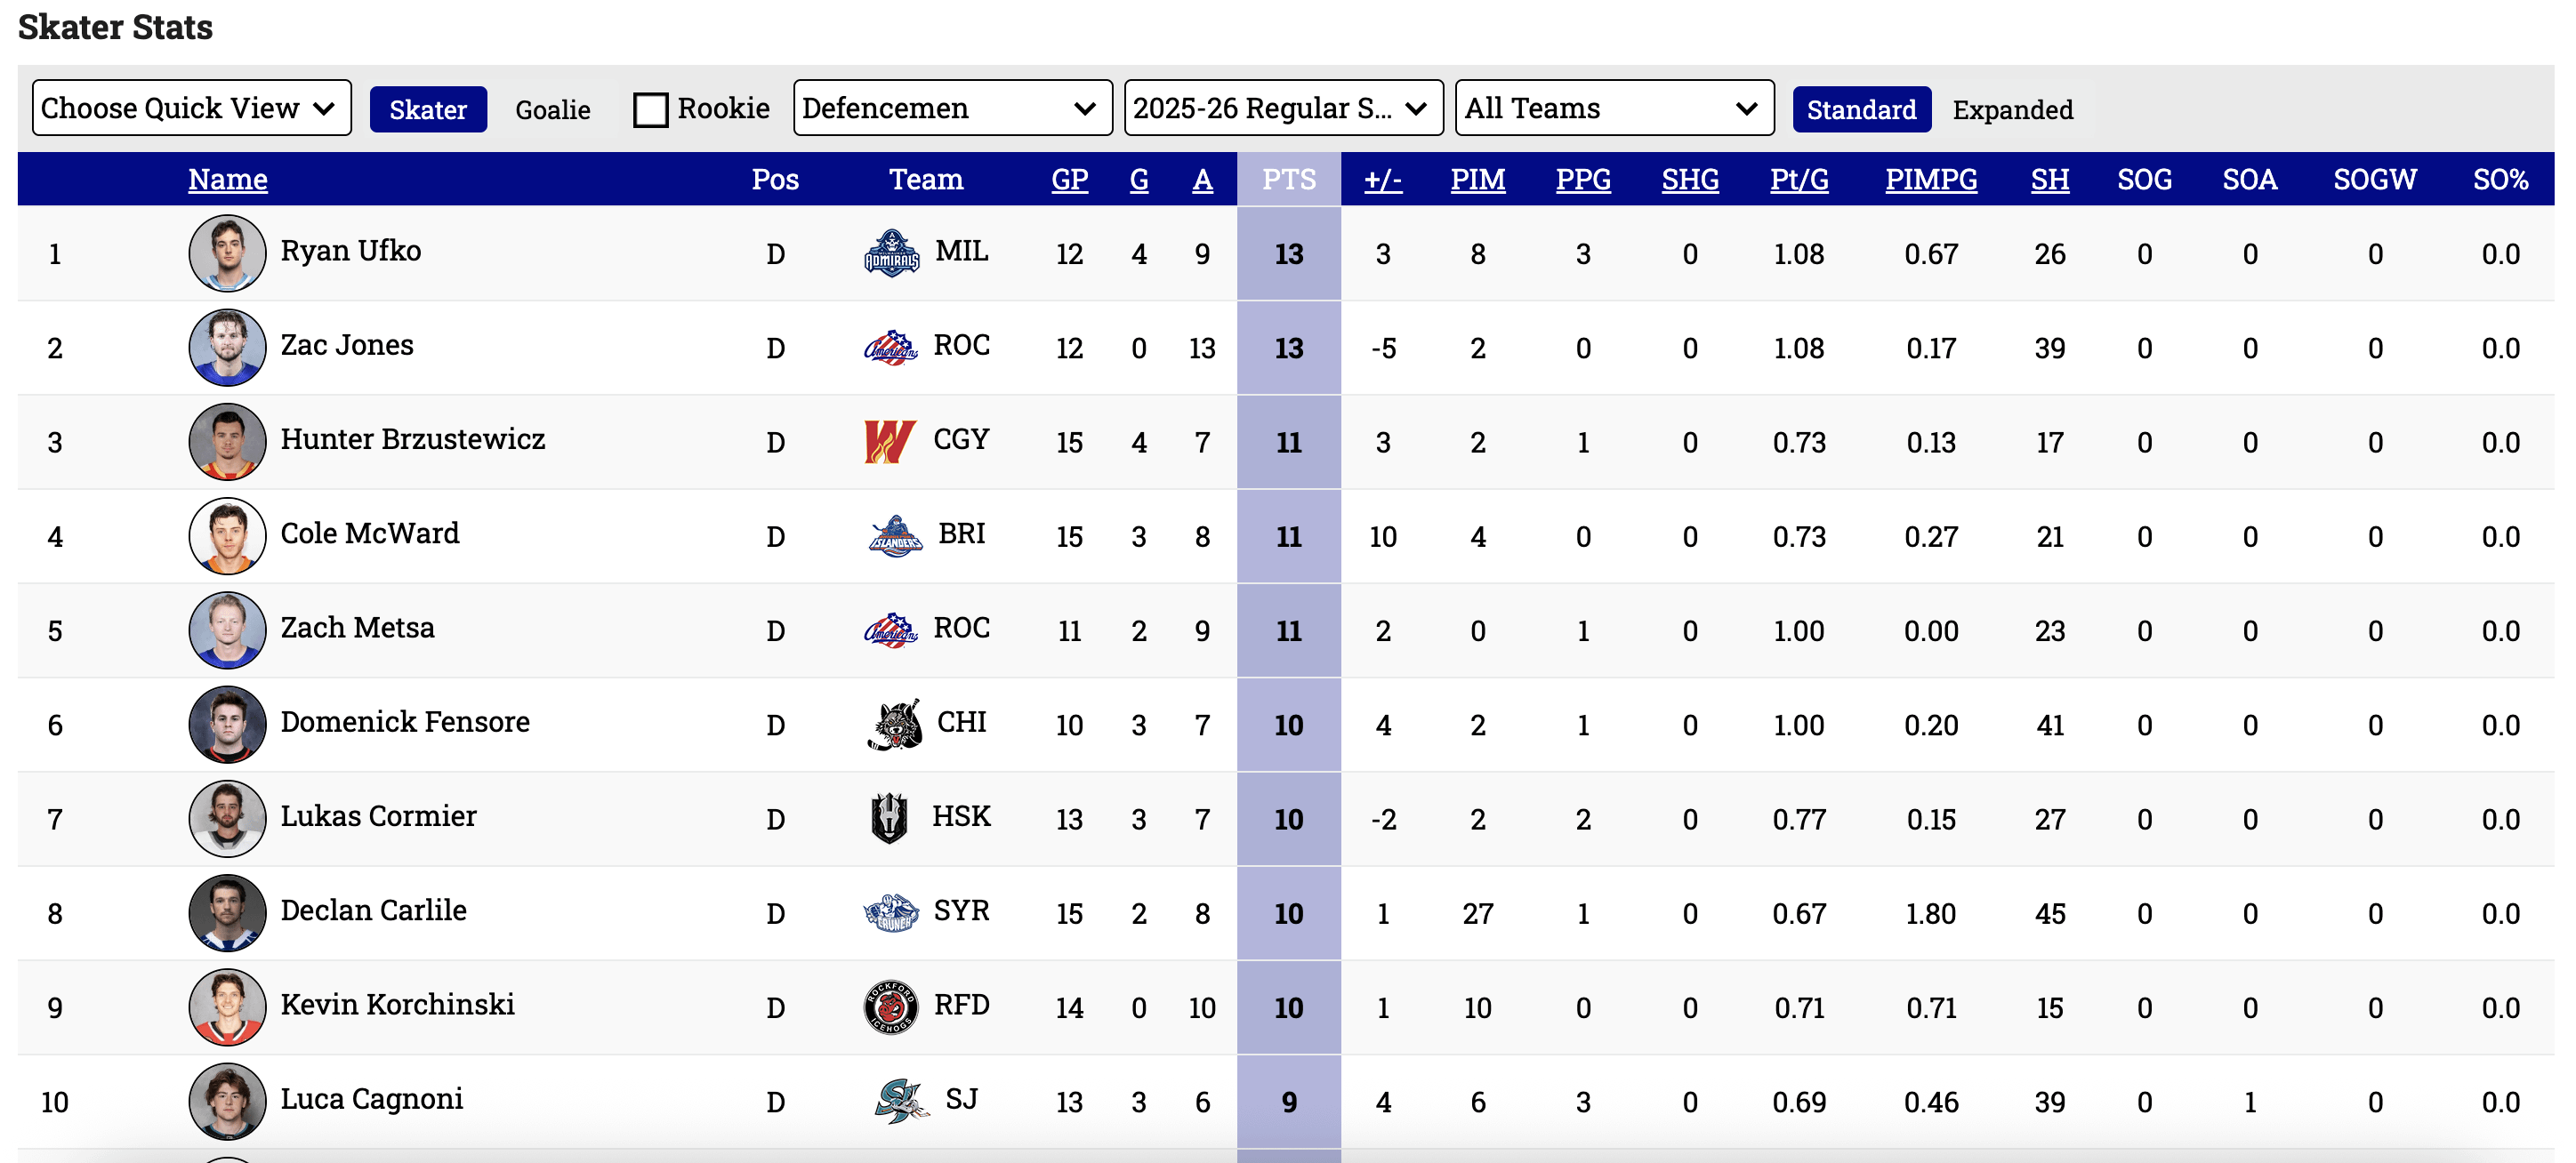The width and height of the screenshot is (2576, 1163).
Task: Open Kevin Korchinski's player profile link
Action: [x=397, y=1004]
